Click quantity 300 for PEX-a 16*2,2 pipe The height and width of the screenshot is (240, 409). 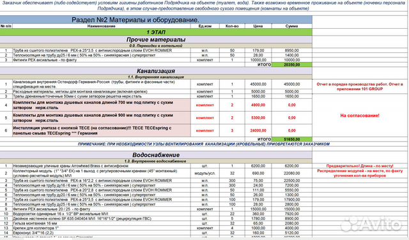pyautogui.click(x=232, y=181)
